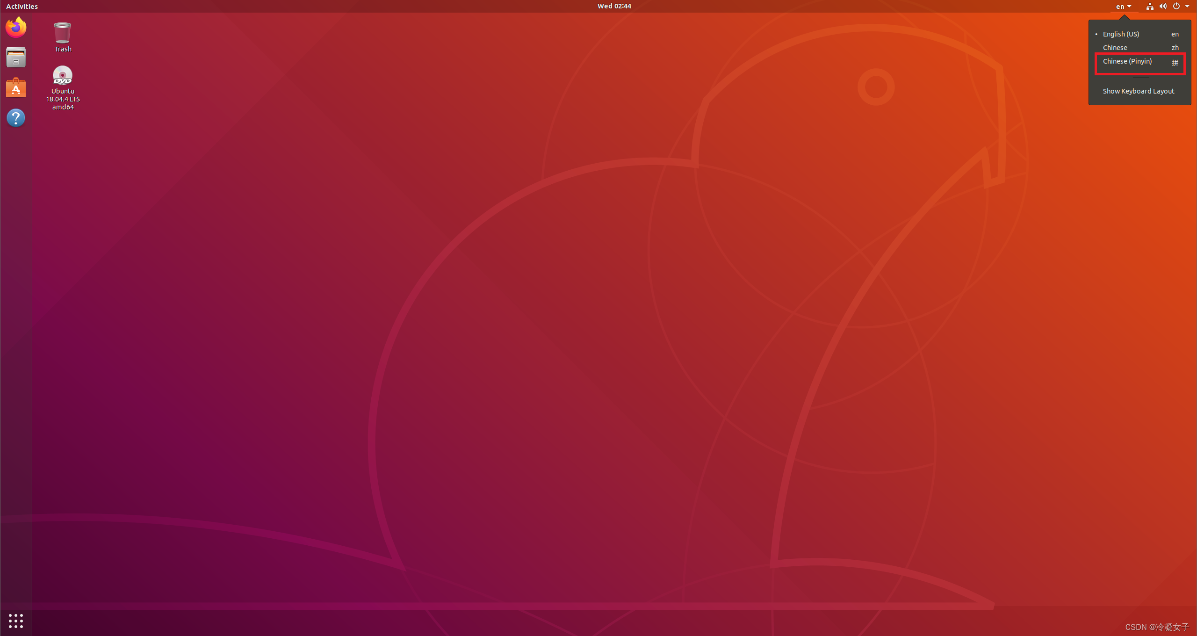The height and width of the screenshot is (636, 1197).
Task: Open the en input source dropdown
Action: coord(1123,6)
